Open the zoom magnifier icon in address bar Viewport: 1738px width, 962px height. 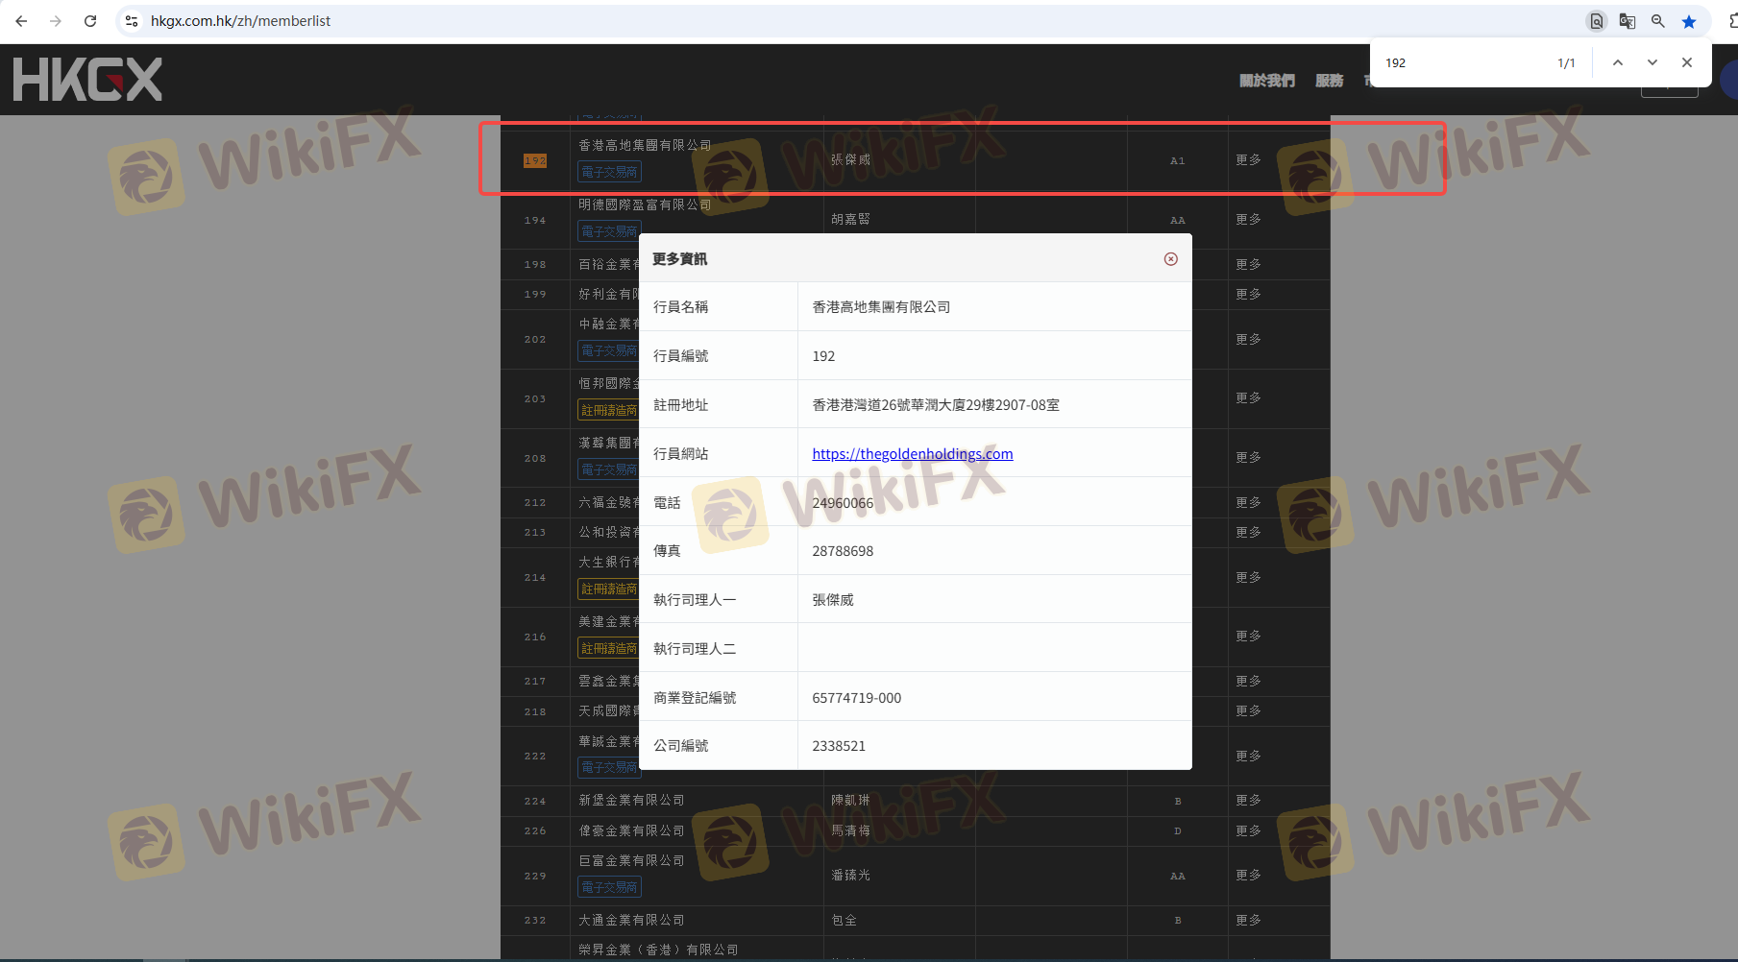(x=1657, y=21)
